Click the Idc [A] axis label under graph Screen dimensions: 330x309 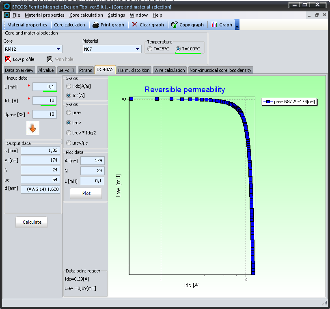(x=192, y=285)
